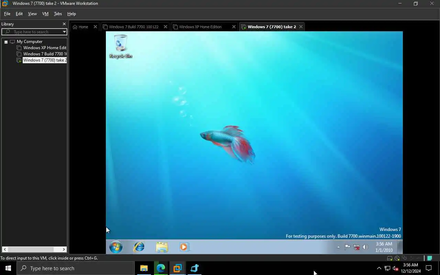Close the Windows 7 (7700) take 2 tab
Viewport: 440px width, 275px height.
[301, 27]
